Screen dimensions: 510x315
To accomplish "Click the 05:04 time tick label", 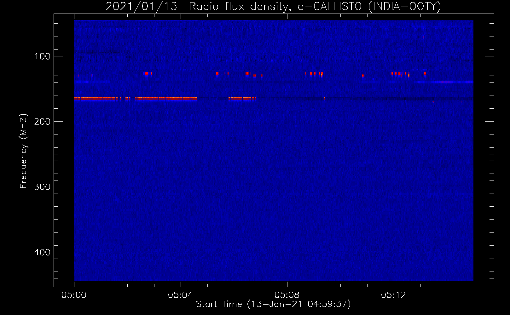I will [181, 295].
